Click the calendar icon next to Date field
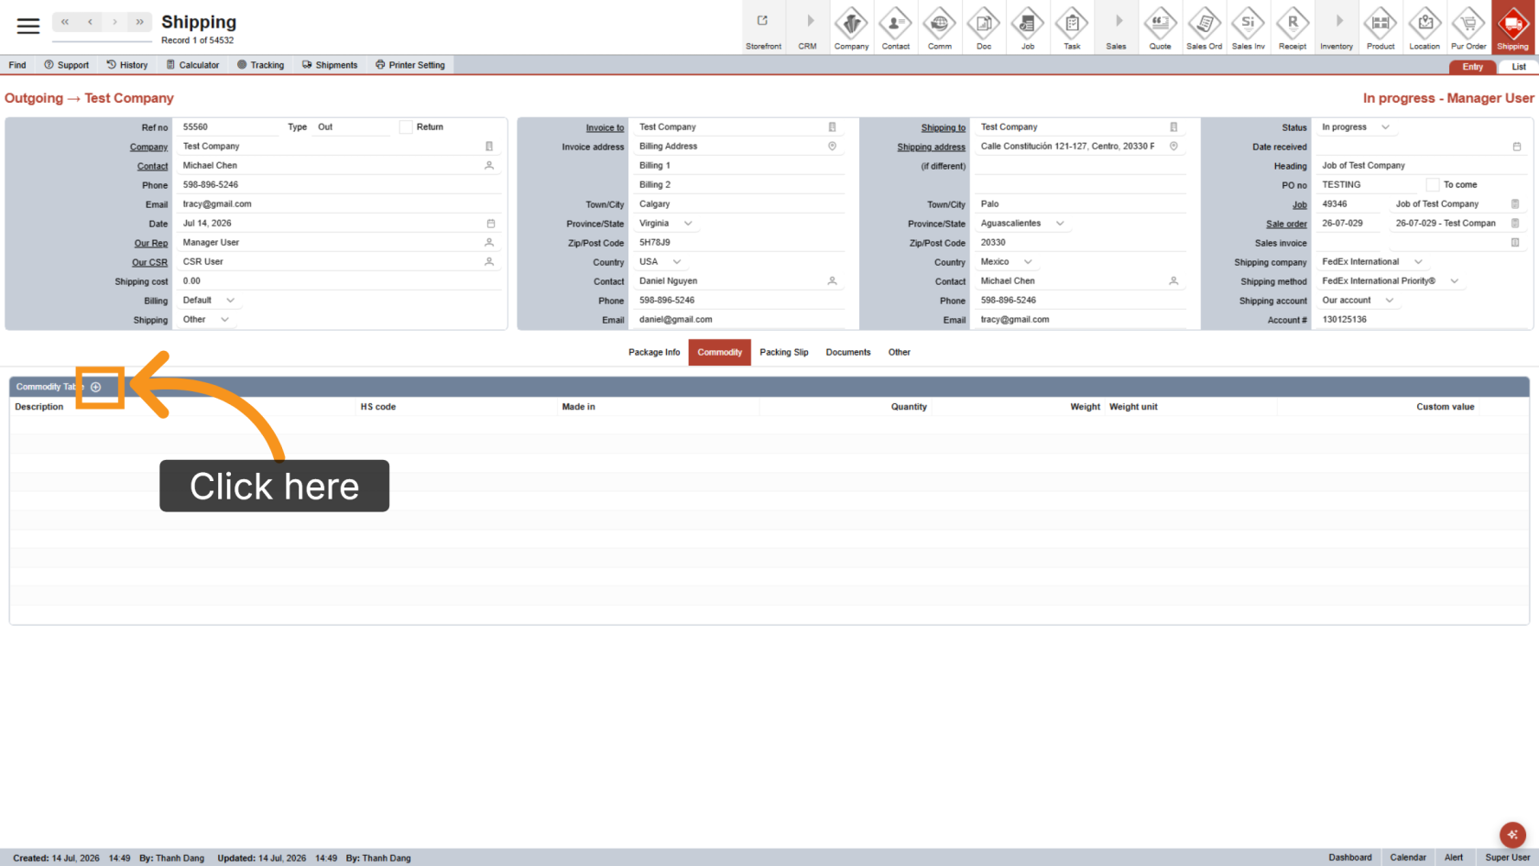 pyautogui.click(x=491, y=224)
